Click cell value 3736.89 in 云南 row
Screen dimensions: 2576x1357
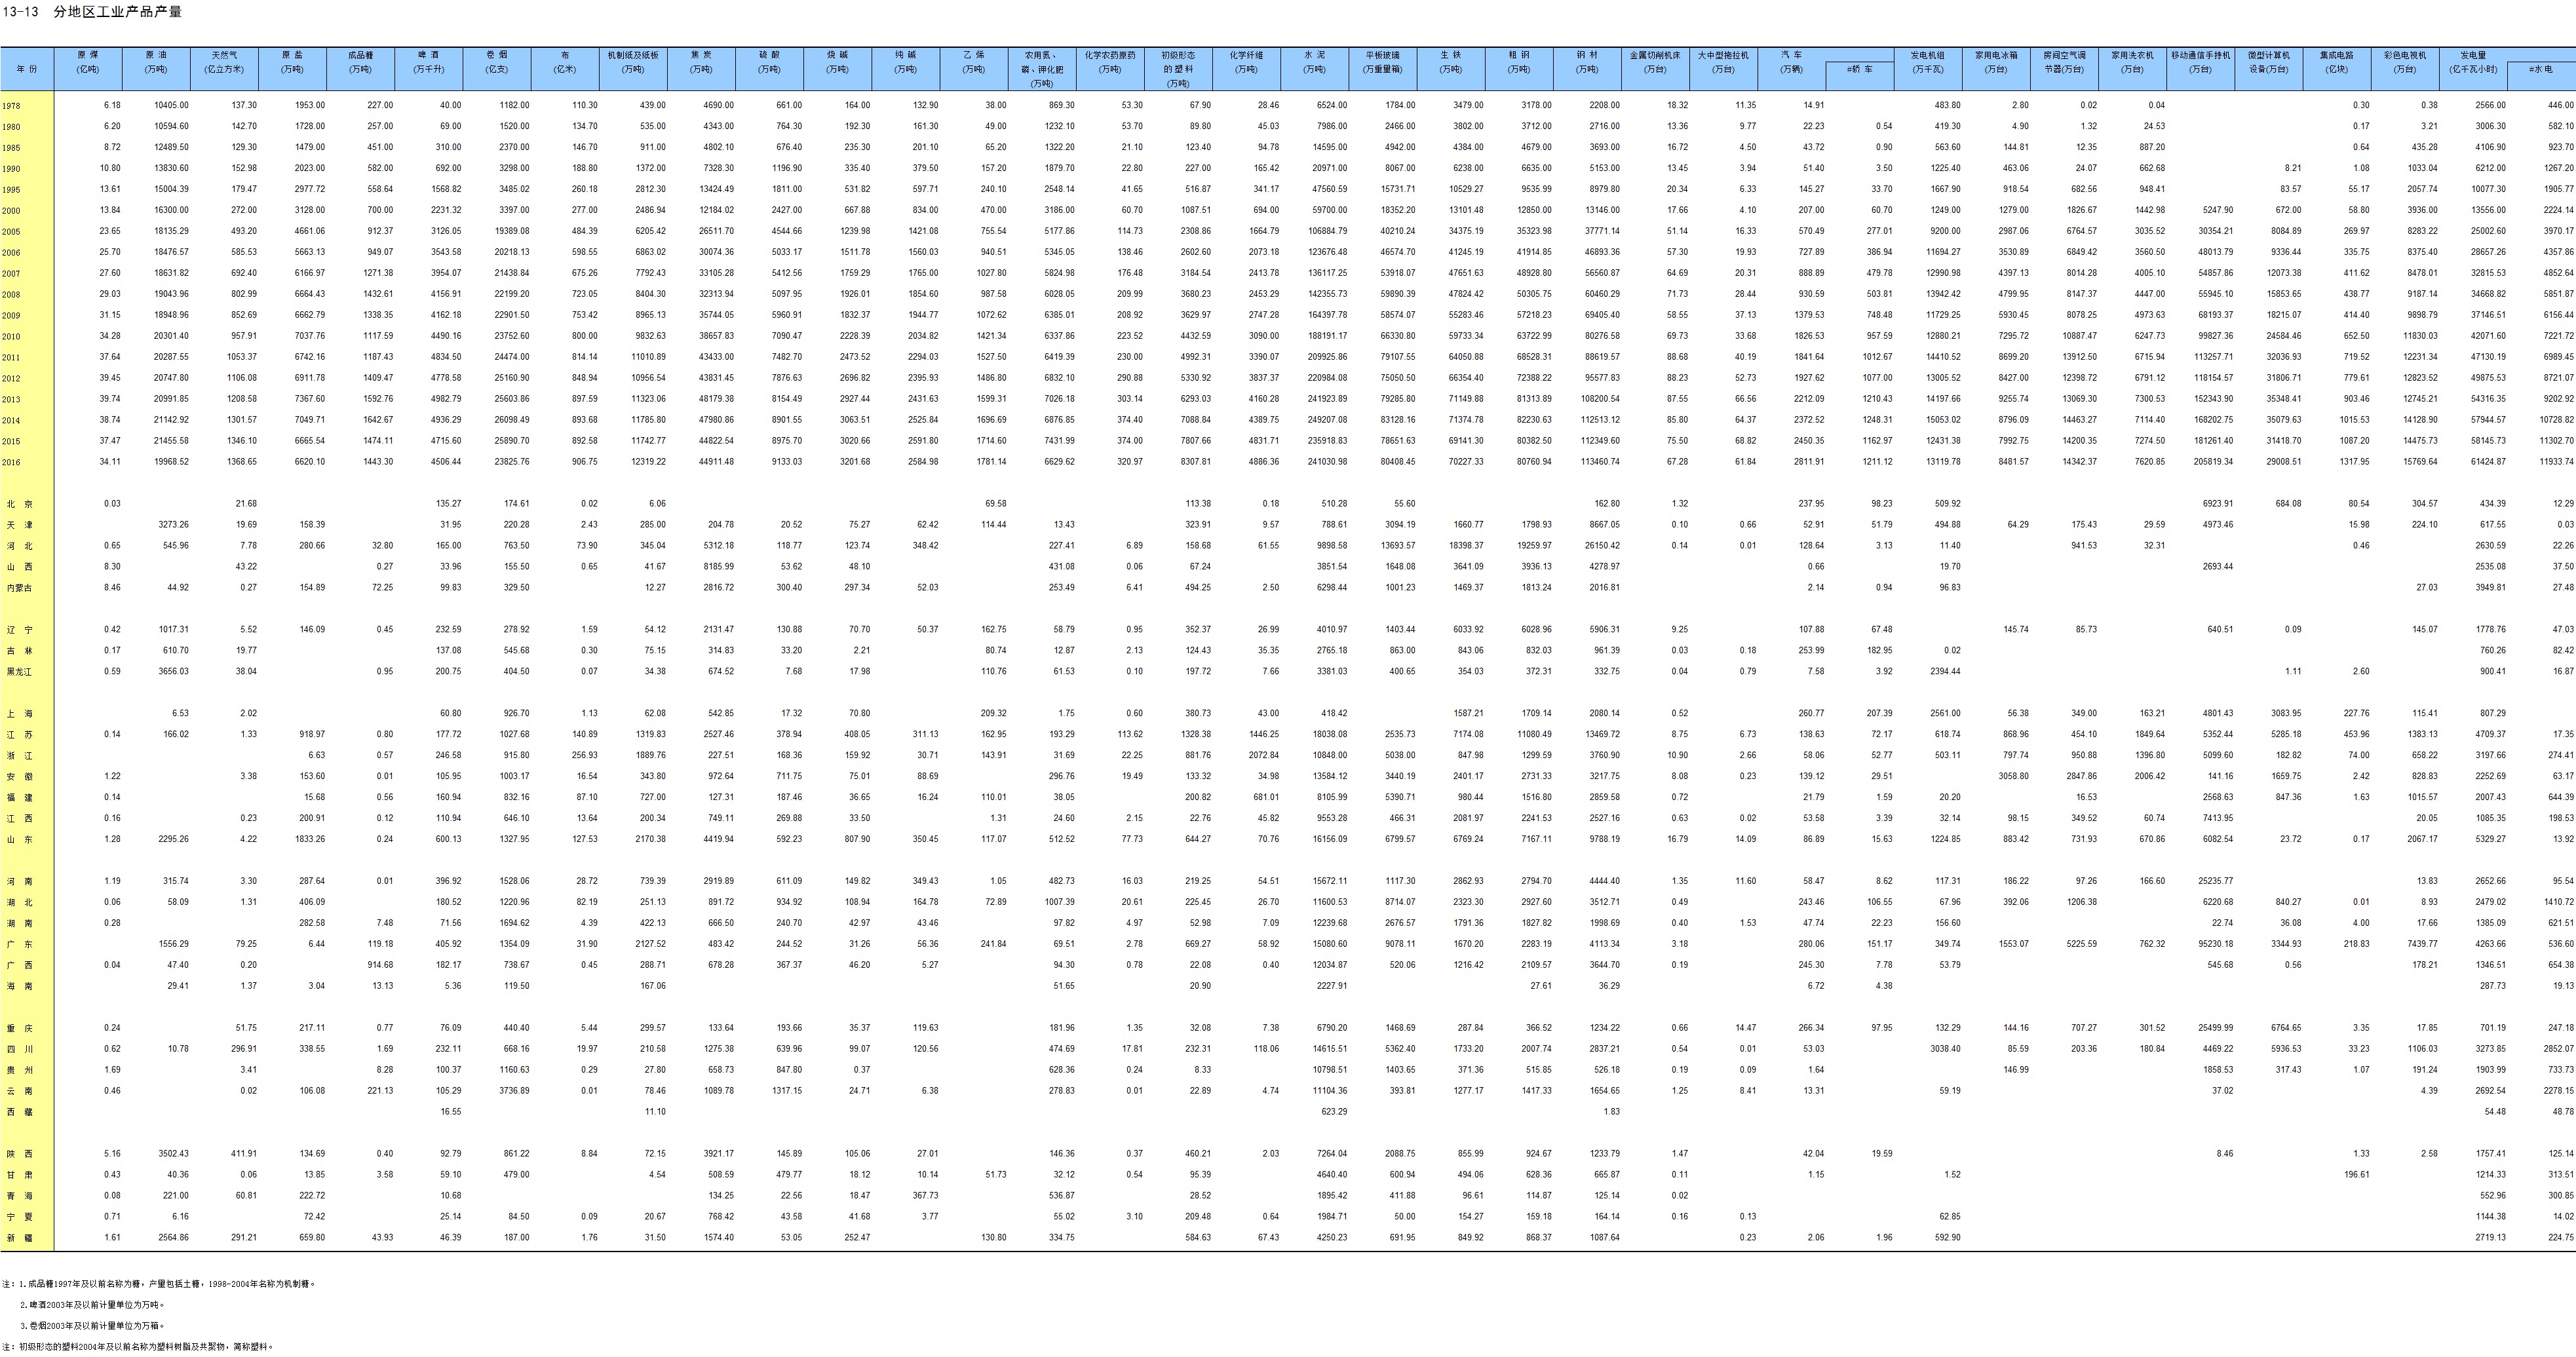(x=514, y=1090)
